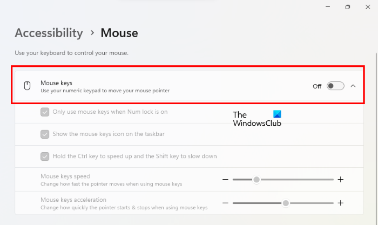The height and width of the screenshot is (225, 378).
Task: Collapse the Mouse keys section chevron
Action: tap(353, 86)
